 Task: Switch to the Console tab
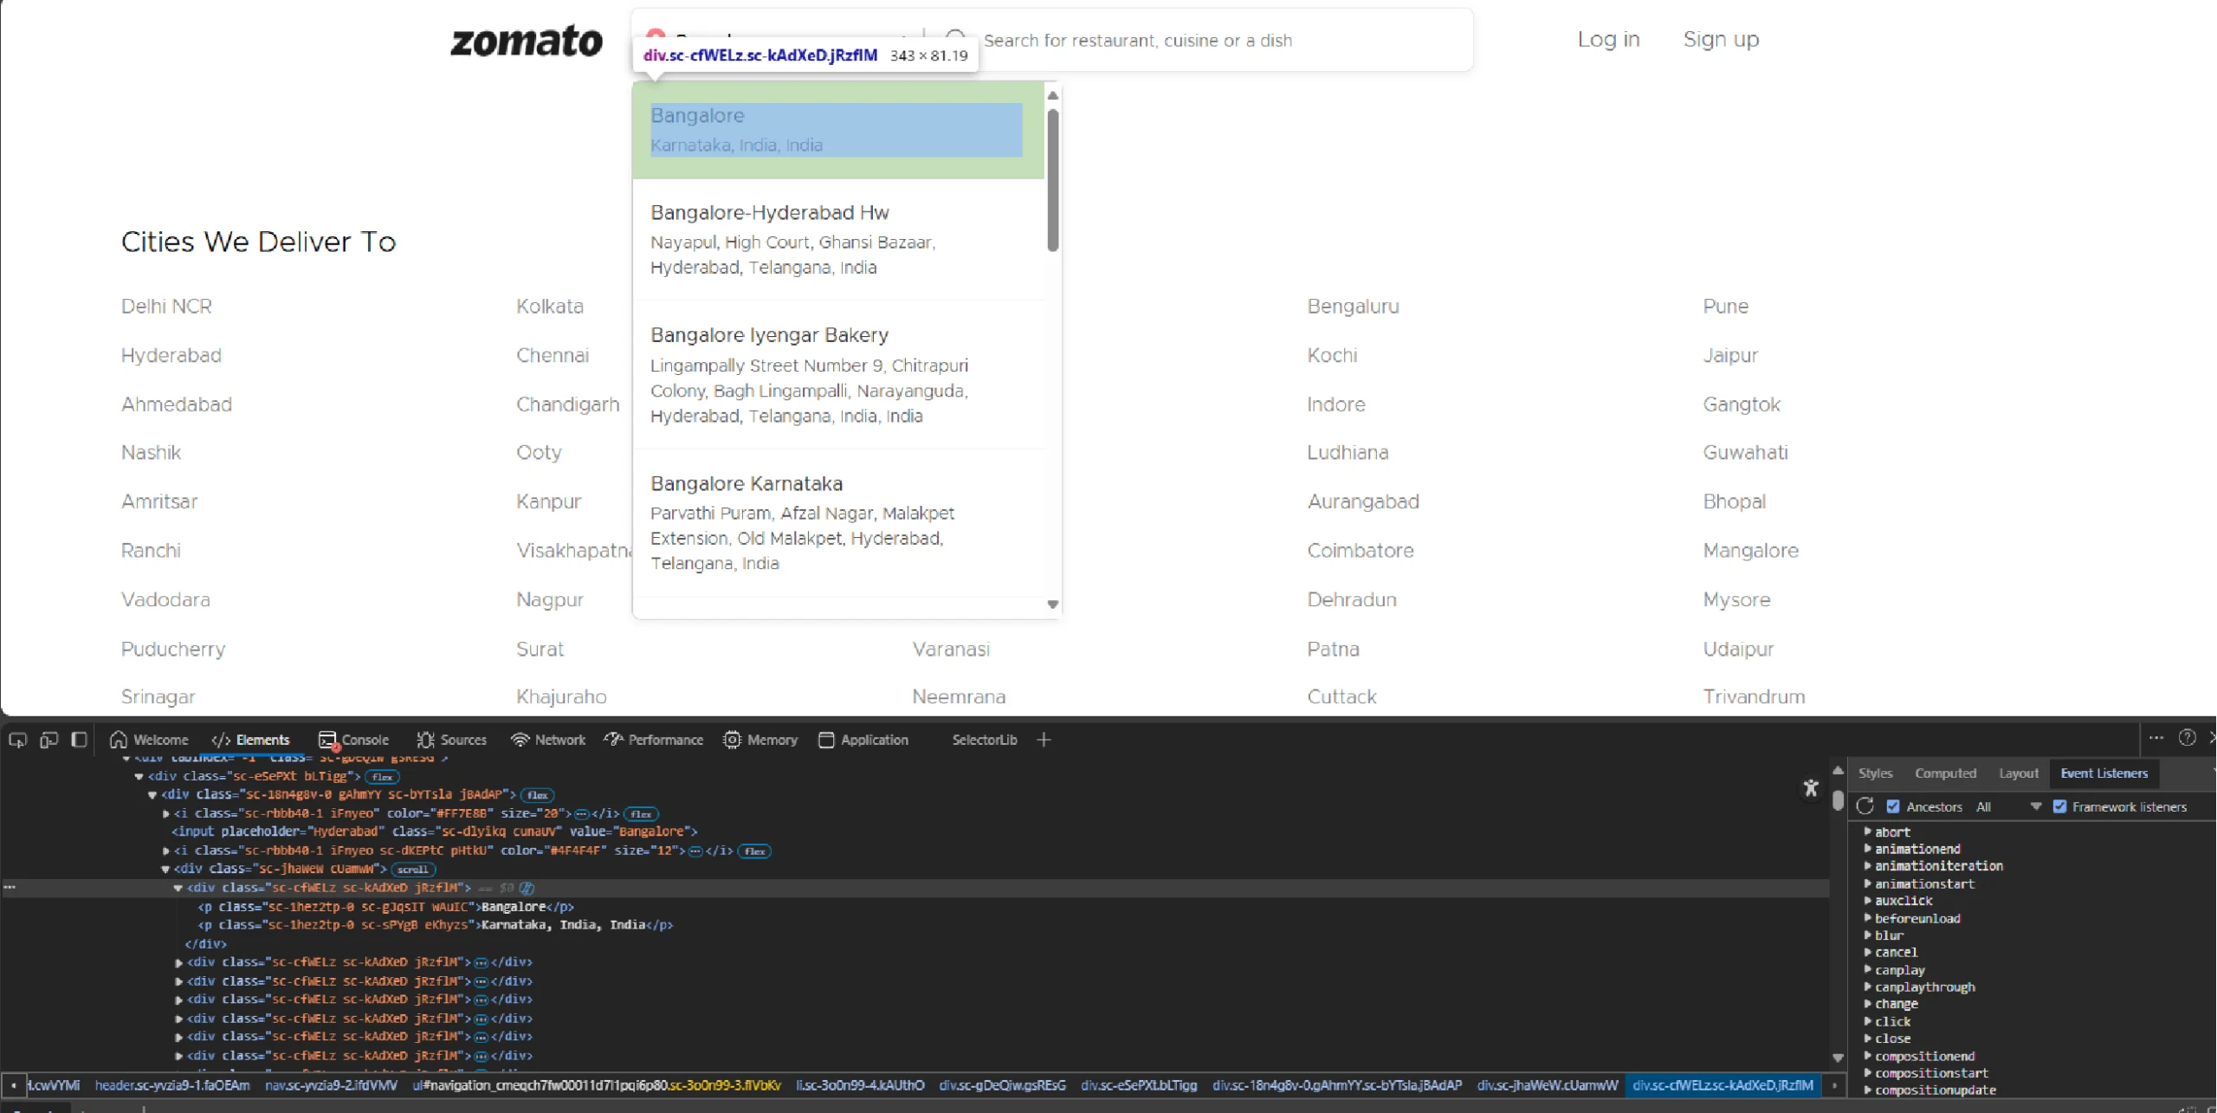353,740
